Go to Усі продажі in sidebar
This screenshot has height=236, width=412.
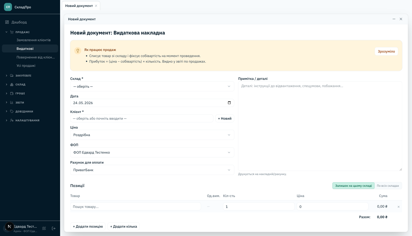pyautogui.click(x=26, y=66)
